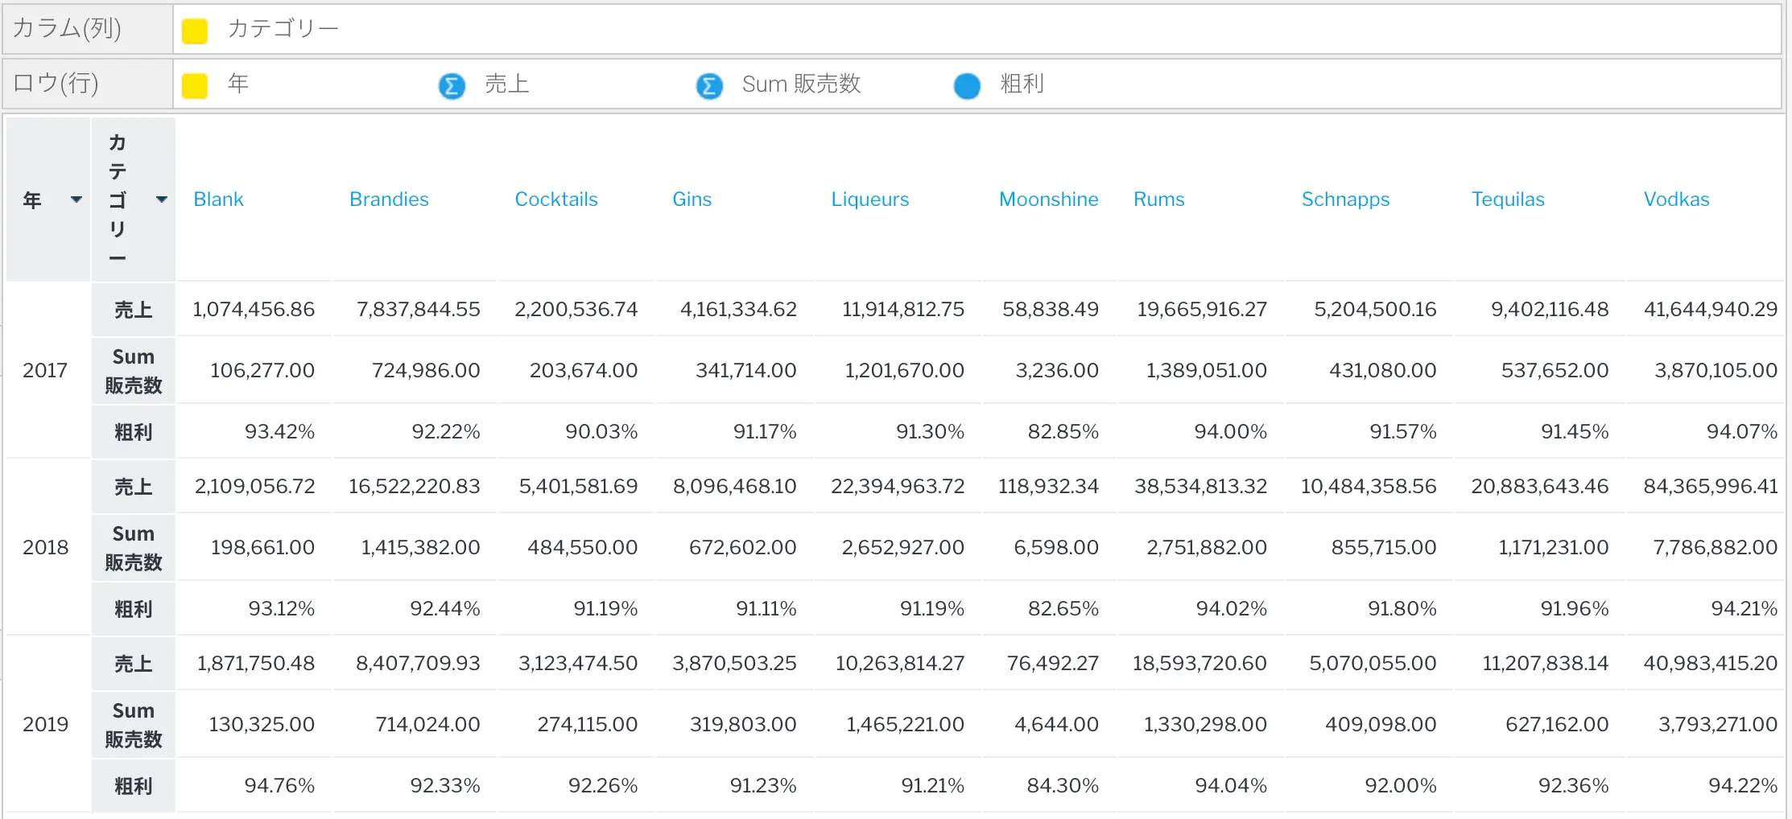Image resolution: width=1792 pixels, height=819 pixels.
Task: Click the sigma icon next to 売上
Action: 452,85
